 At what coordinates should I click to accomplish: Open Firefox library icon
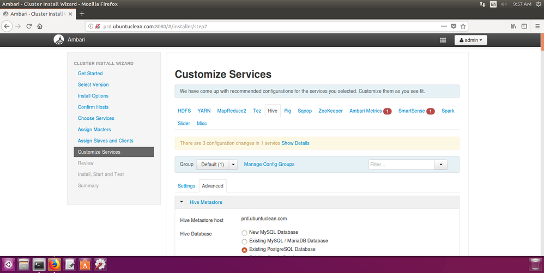point(513,26)
